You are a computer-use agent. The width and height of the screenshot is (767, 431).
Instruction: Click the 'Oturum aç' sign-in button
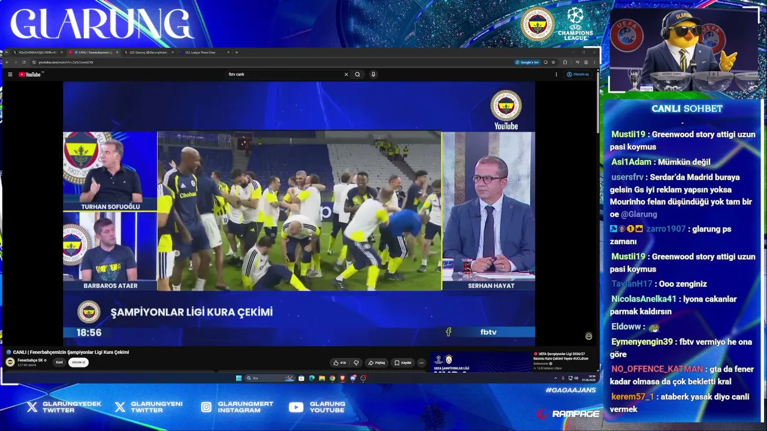[578, 75]
